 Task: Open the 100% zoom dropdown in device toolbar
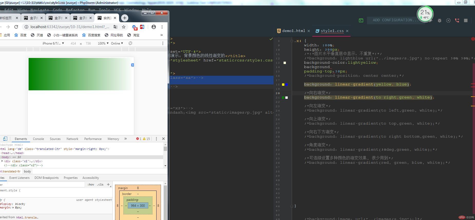[x=103, y=43]
